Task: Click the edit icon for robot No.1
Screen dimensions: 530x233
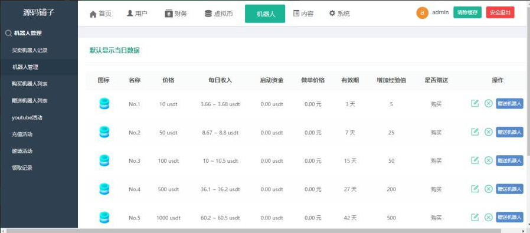Action: pos(475,103)
